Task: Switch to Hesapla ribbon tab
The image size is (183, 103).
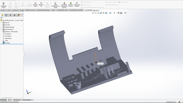Action: click(22, 10)
